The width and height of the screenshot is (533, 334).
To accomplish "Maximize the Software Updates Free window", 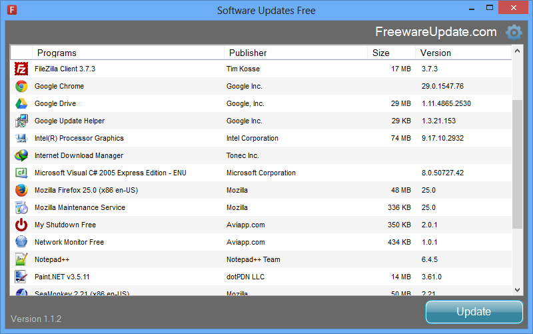I will [490, 7].
